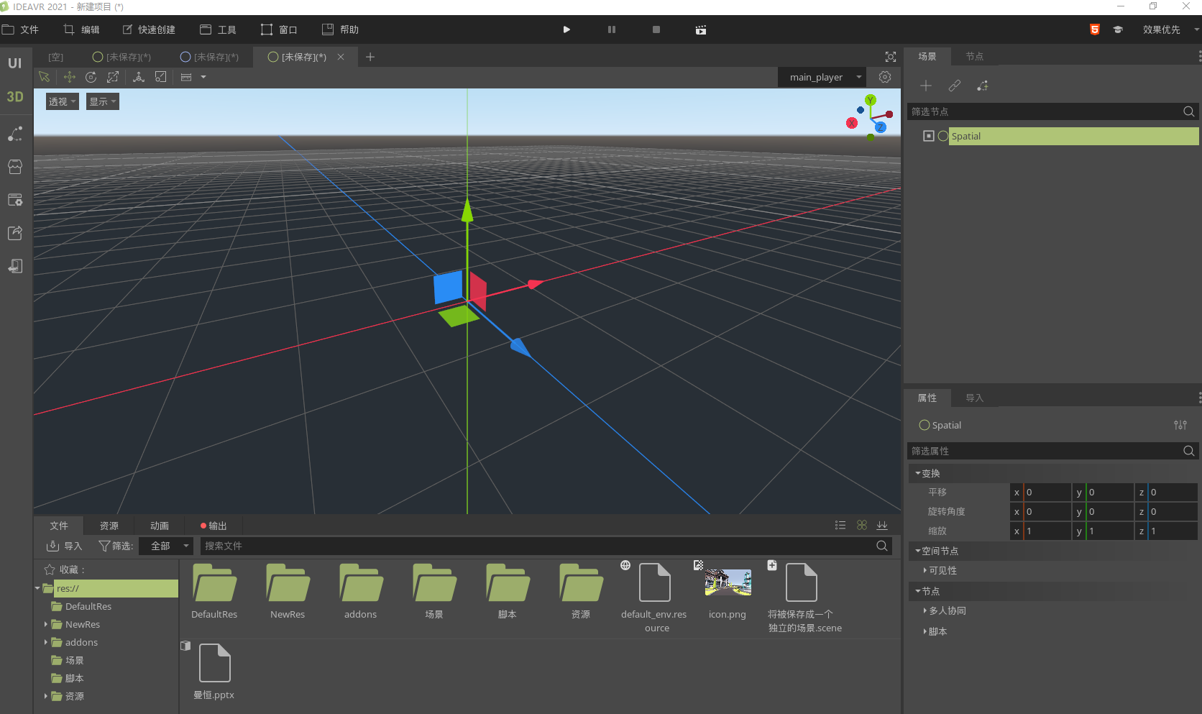Screen dimensions: 1202x714
Task: Open the 帮助 menu
Action: [340, 29]
